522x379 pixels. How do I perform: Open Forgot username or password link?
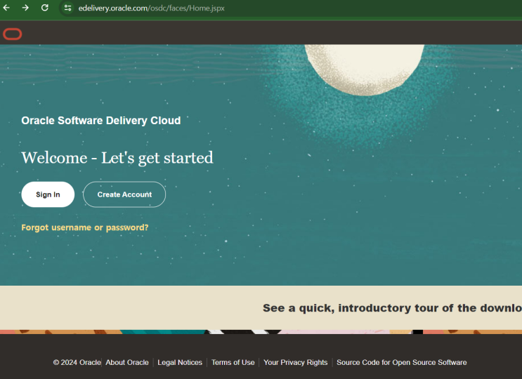[x=85, y=227]
